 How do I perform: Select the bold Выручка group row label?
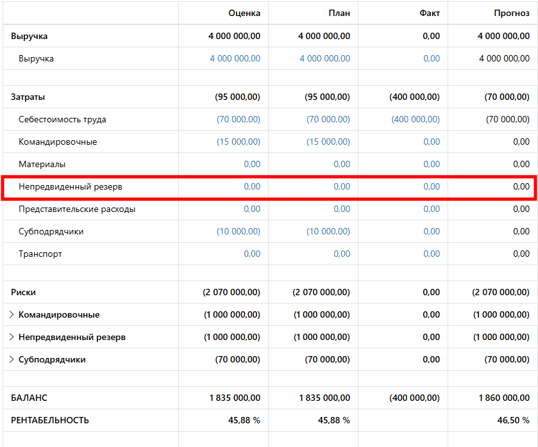pos(29,36)
